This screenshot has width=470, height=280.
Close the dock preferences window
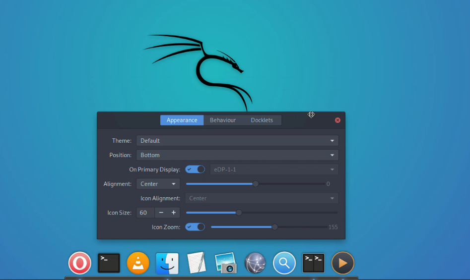(x=337, y=120)
